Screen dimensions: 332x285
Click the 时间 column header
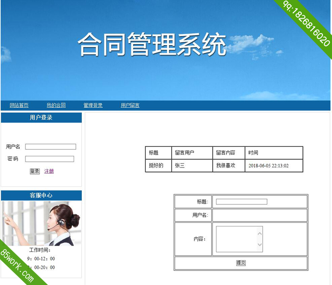pos(274,153)
